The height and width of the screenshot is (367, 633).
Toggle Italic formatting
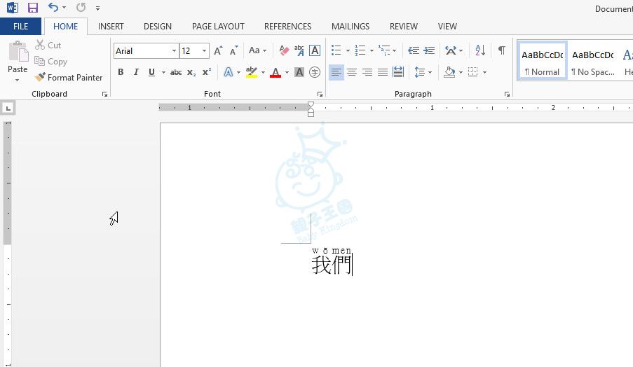[x=135, y=72]
